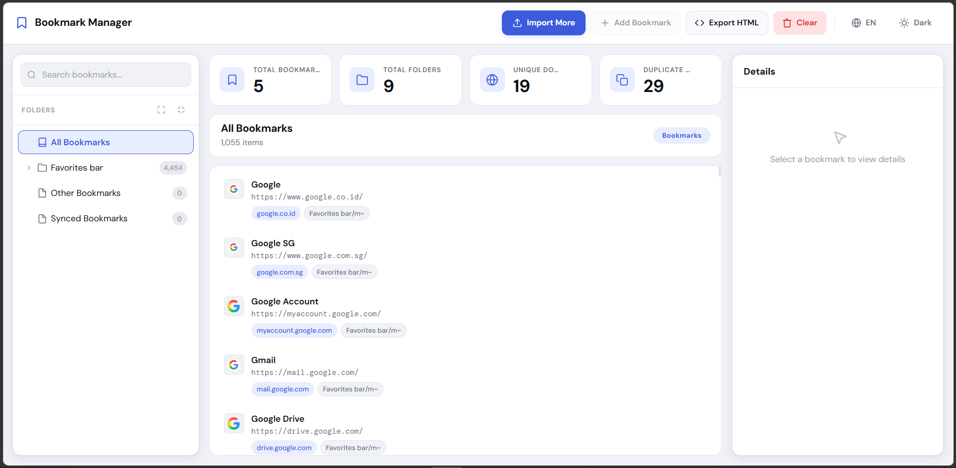Click the Bookmark Manager logo icon
This screenshot has width=956, height=468.
click(22, 23)
